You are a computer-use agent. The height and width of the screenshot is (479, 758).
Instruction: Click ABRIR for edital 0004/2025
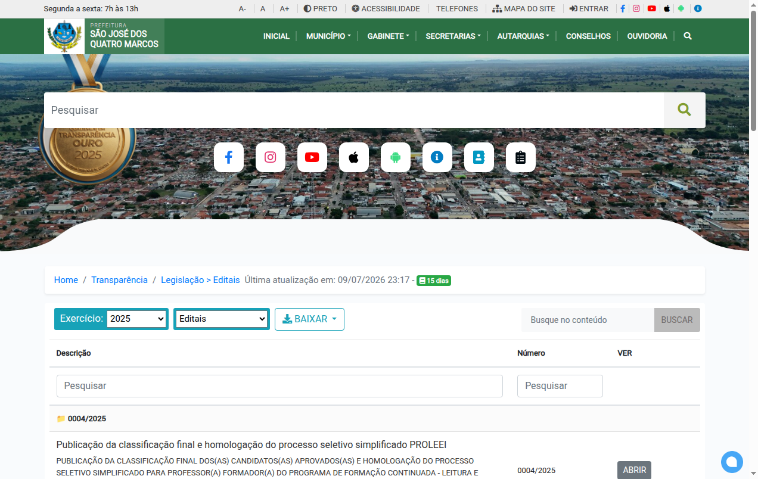click(634, 470)
